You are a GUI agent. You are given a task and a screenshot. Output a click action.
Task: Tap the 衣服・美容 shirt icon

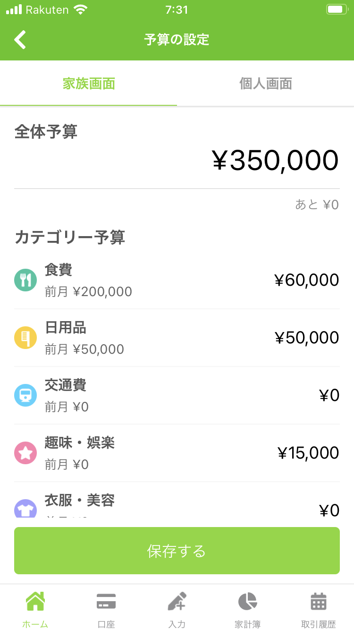pyautogui.click(x=25, y=508)
